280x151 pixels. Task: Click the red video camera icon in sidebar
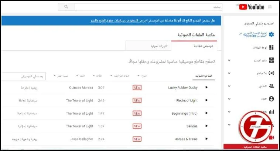click(x=272, y=137)
